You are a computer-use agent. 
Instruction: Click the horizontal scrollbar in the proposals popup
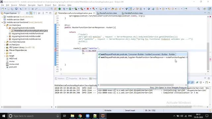[x=136, y=85]
